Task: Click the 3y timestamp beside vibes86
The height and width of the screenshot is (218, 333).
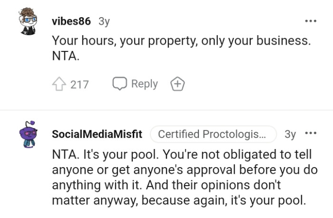Action: tap(104, 21)
